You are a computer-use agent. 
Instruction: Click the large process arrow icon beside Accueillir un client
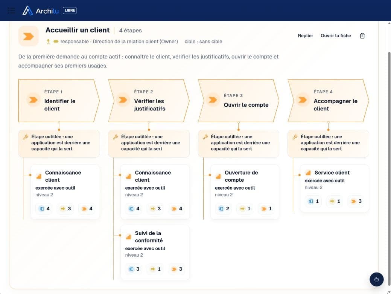(x=29, y=36)
